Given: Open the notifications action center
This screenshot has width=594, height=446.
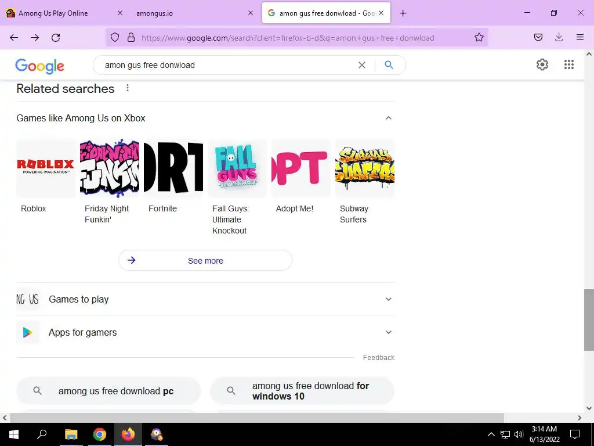Looking at the screenshot, I should [x=575, y=434].
